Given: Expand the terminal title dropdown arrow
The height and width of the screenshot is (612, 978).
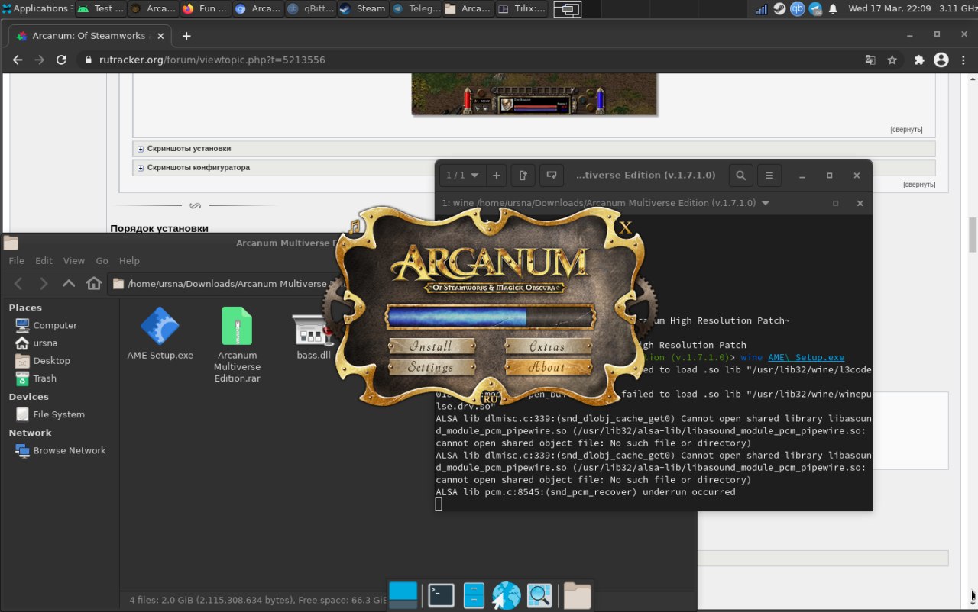Looking at the screenshot, I should (x=766, y=203).
